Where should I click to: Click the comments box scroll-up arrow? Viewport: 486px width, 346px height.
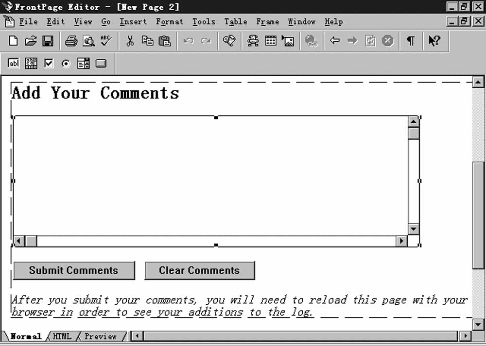click(414, 122)
